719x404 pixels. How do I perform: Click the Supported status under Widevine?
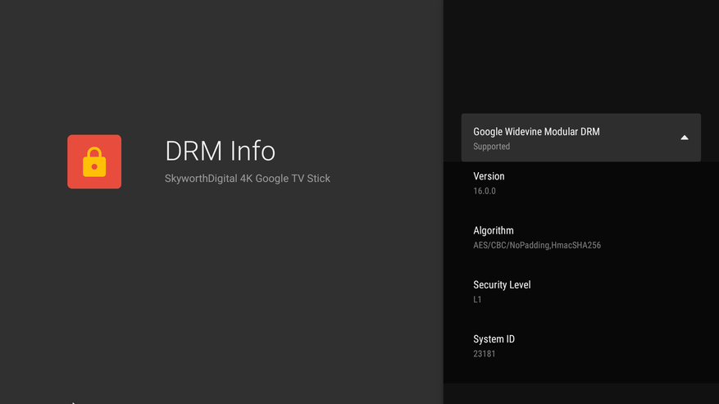pyautogui.click(x=491, y=147)
